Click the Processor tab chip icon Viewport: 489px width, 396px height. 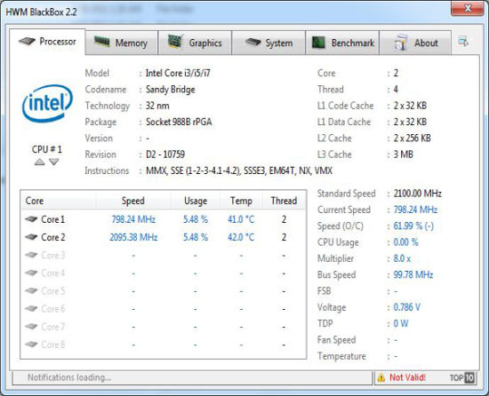27,41
